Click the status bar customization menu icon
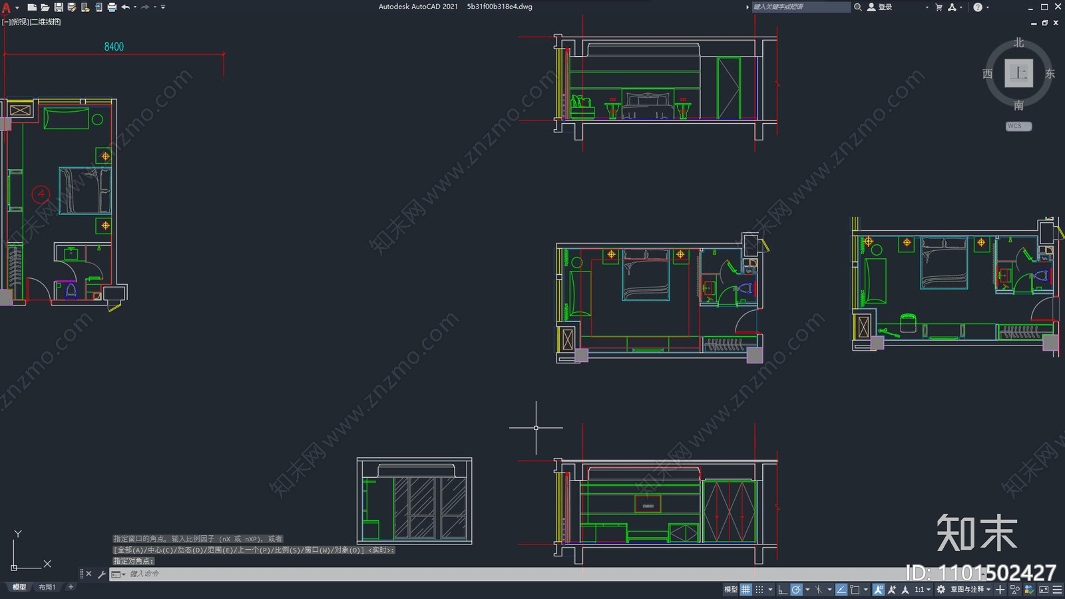This screenshot has height=599, width=1065. tap(1057, 590)
